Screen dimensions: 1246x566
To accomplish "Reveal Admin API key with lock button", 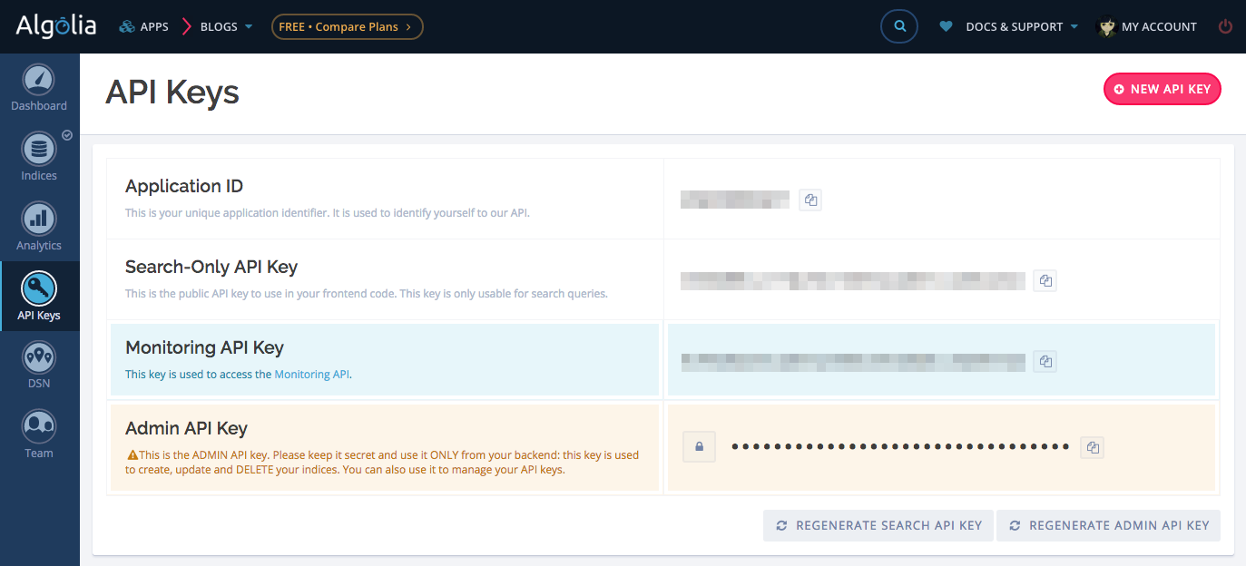I will pos(699,446).
